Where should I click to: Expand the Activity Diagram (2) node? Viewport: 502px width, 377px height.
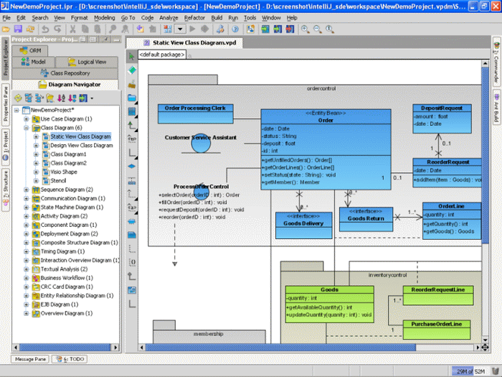pos(27,216)
